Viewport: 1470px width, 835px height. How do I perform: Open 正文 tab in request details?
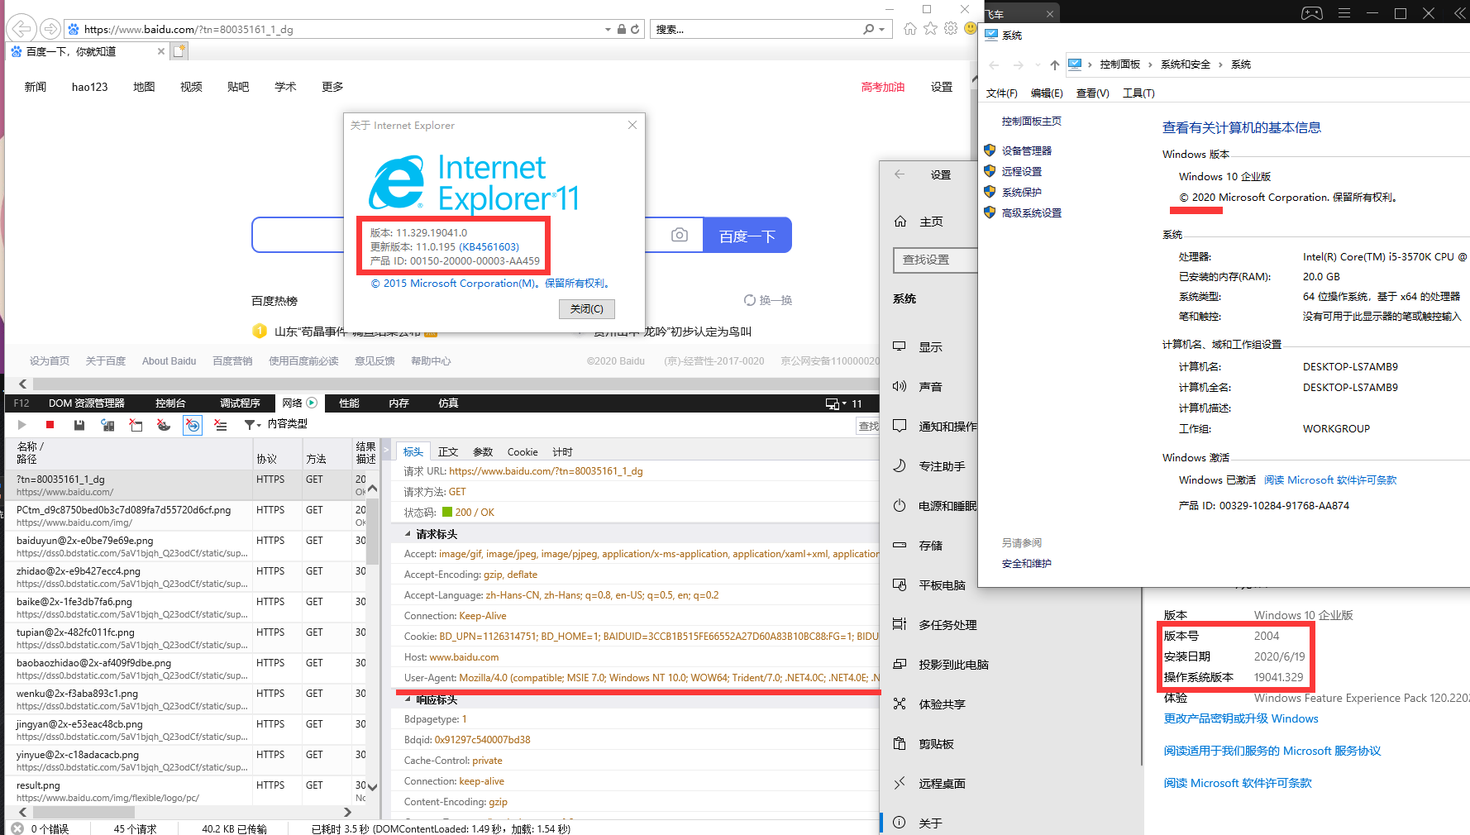(448, 452)
